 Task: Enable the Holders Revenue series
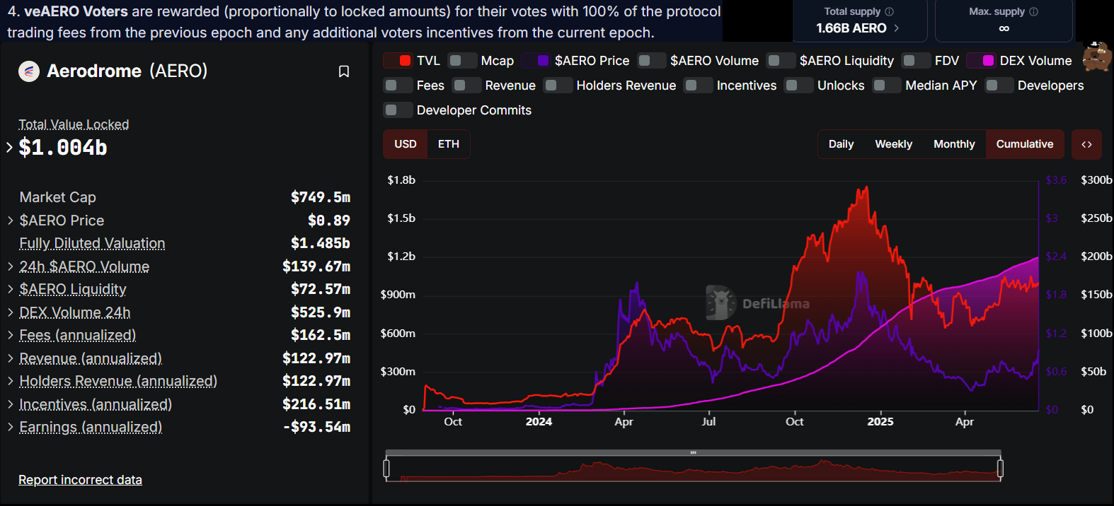(x=558, y=86)
